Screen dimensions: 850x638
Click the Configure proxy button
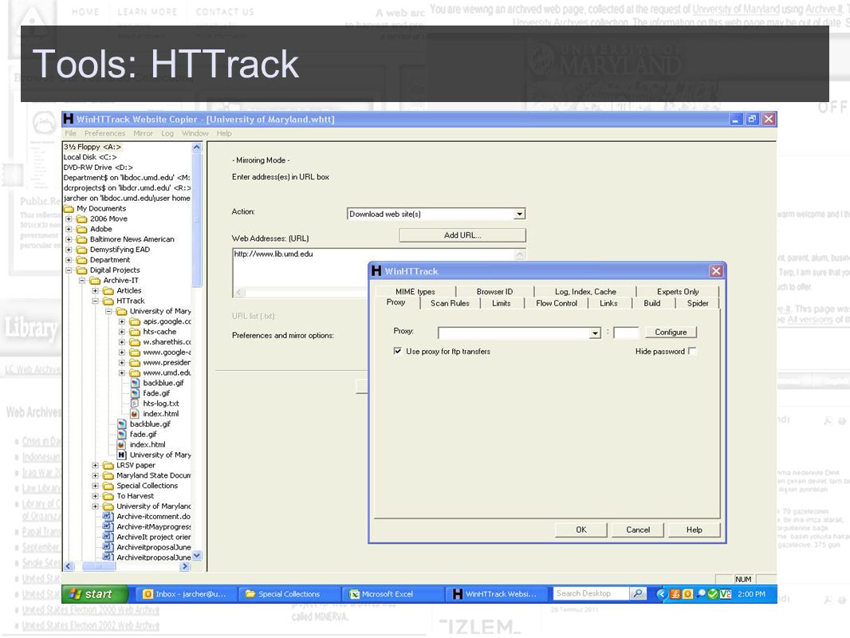click(x=671, y=333)
